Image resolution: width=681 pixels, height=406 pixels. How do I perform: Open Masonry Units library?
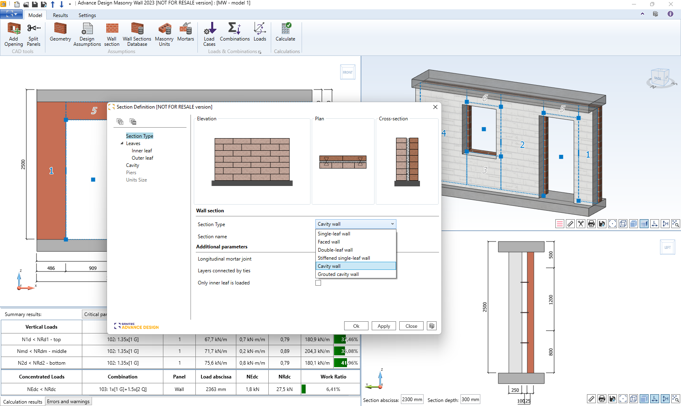click(x=164, y=34)
